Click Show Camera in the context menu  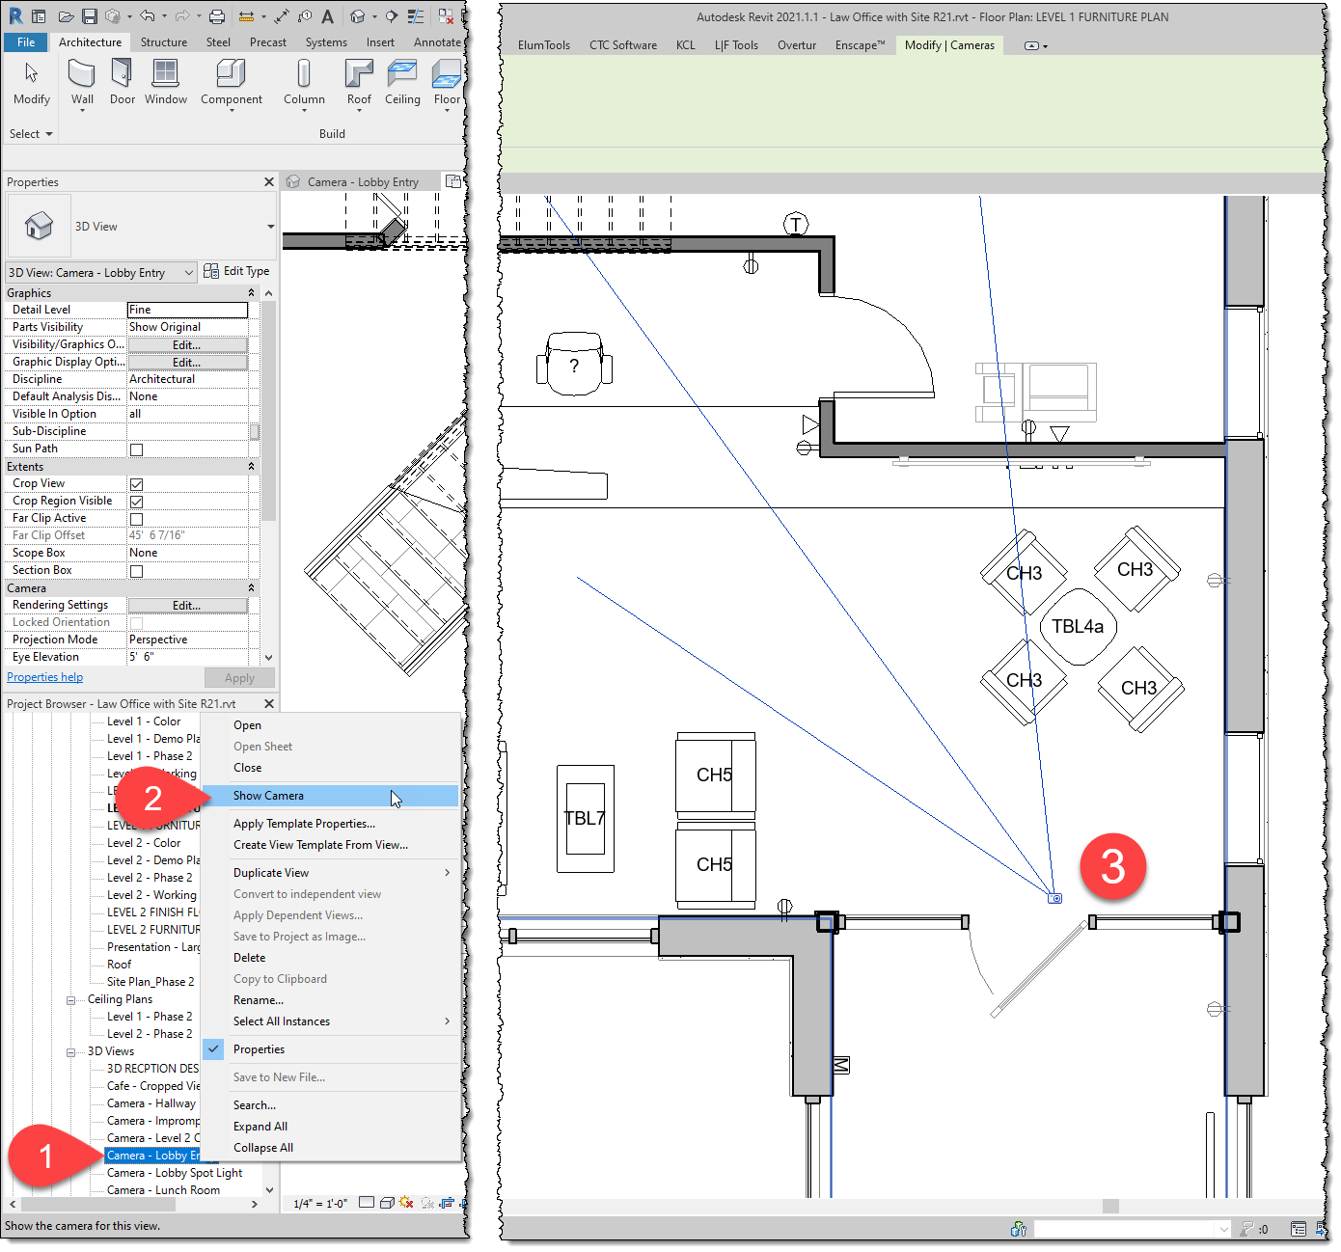[267, 795]
